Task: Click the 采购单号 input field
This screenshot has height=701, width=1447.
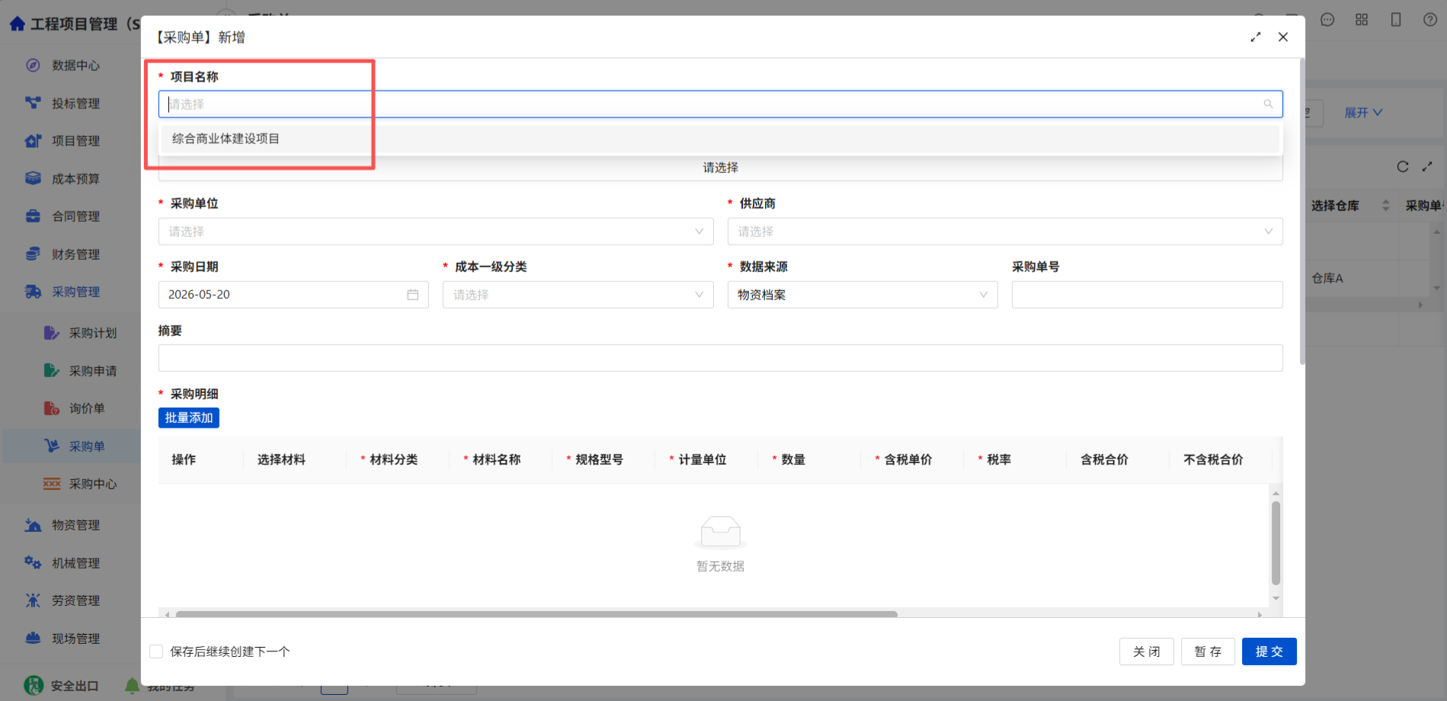Action: [1147, 295]
